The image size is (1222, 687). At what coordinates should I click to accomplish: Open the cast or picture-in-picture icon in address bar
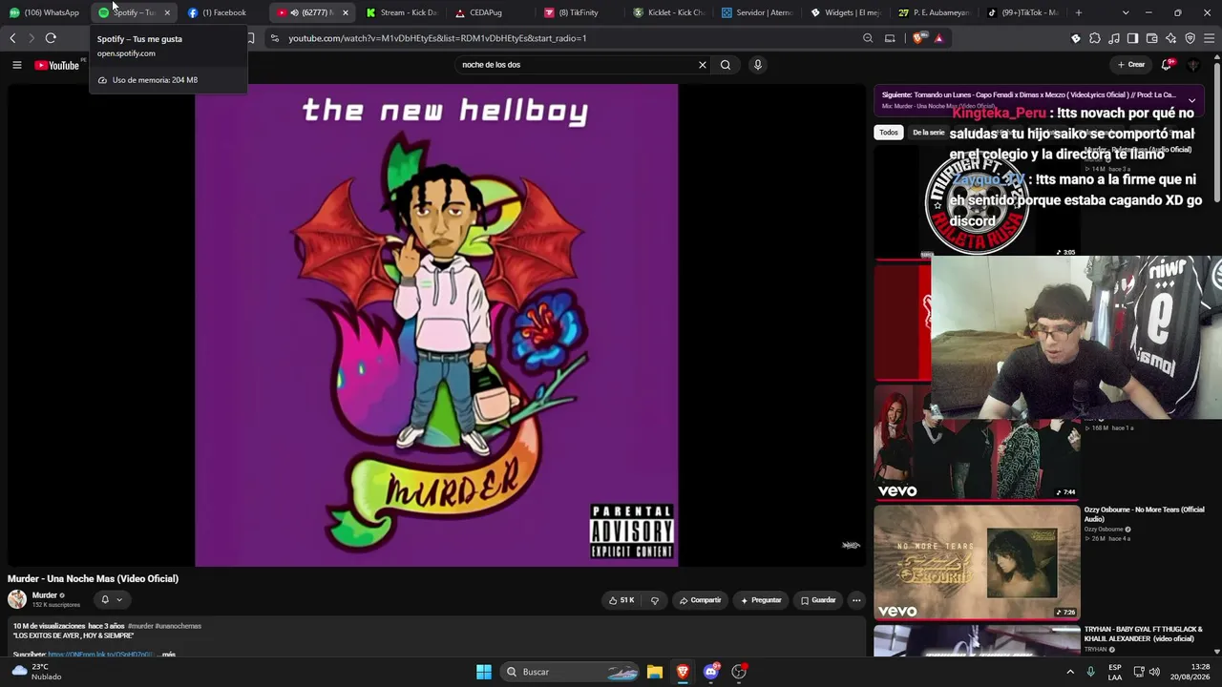click(890, 38)
